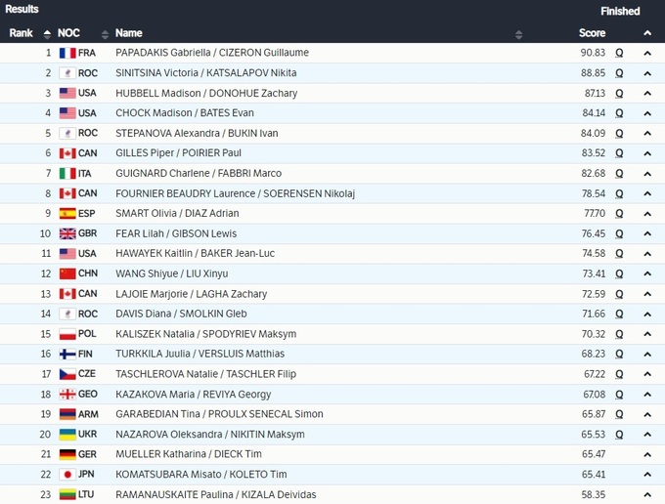The height and width of the screenshot is (504, 665).
Task: Click the Q marker for CHOCK / BATES
Action: click(x=619, y=113)
